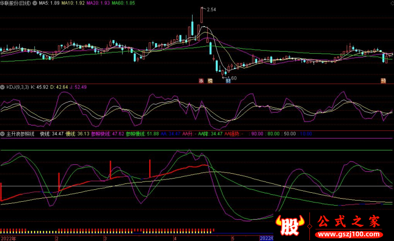
Task: Click the 主升浪参照线 indicator title
Action: (20, 134)
